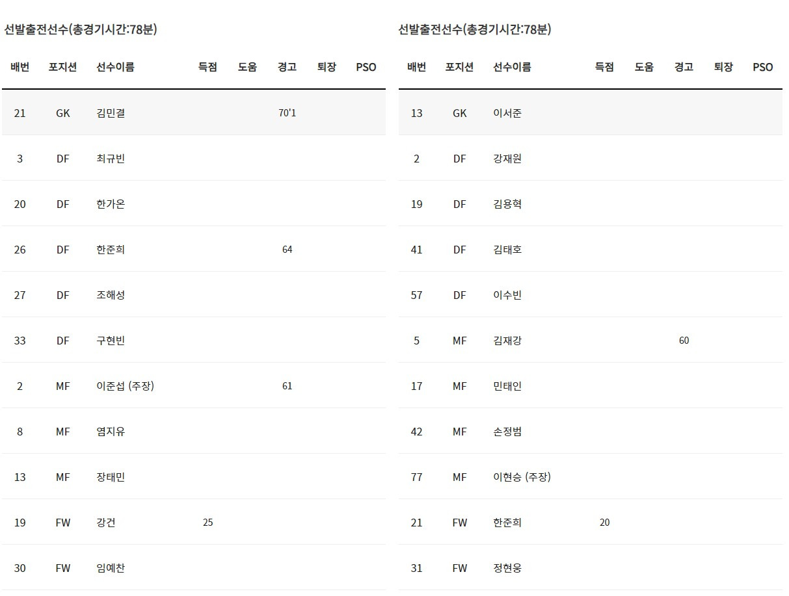
Task: Select player 염지유 in midfielder row
Action: pyautogui.click(x=111, y=432)
